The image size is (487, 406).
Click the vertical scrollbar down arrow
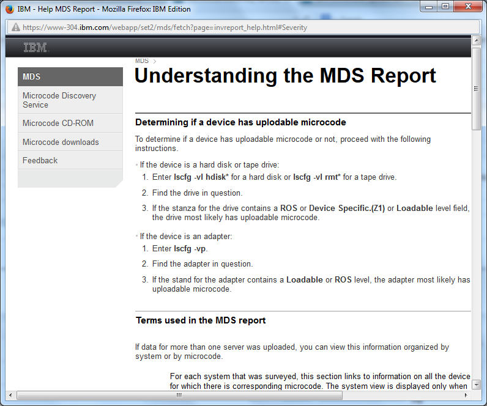[x=476, y=385]
